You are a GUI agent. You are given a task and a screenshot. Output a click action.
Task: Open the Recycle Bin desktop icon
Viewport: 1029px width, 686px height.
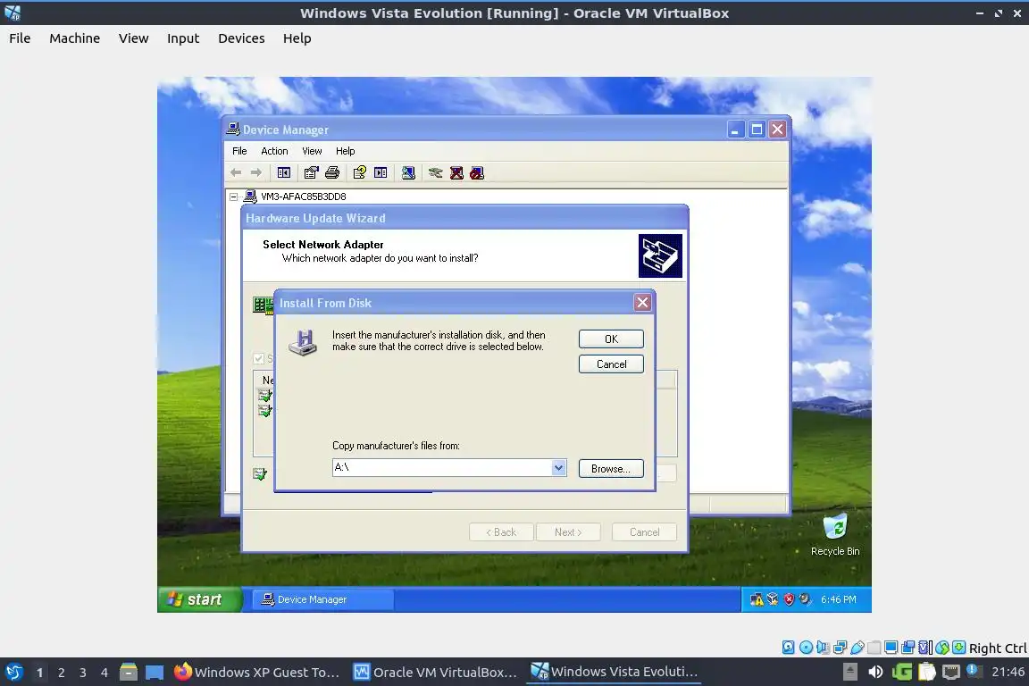pyautogui.click(x=835, y=534)
